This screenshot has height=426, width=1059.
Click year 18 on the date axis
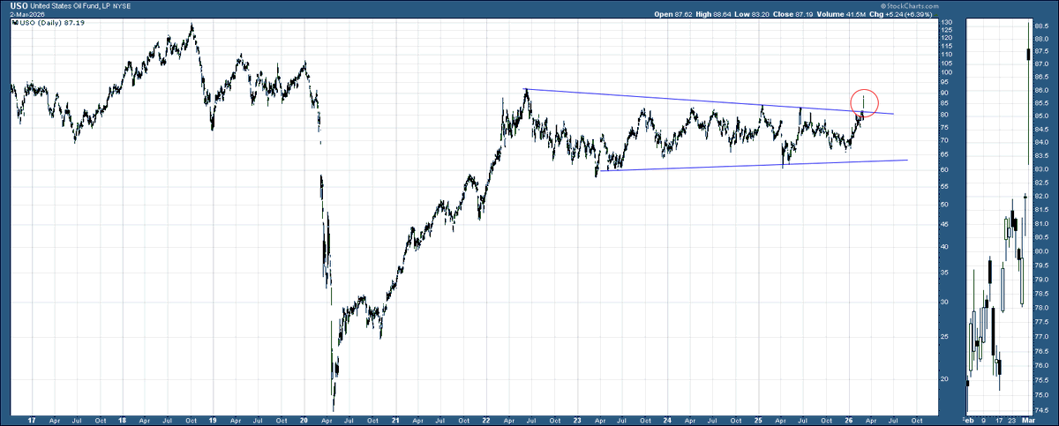coord(122,421)
